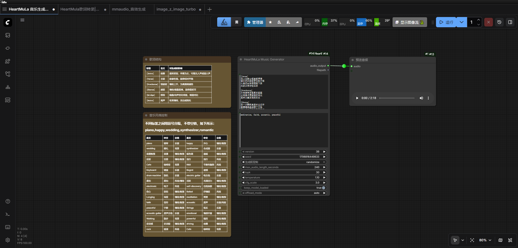Open the queue history clock icon
This screenshot has height=248, width=518.
[499, 22]
